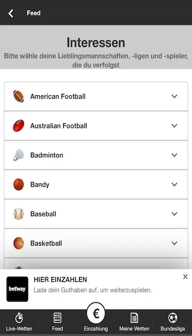Expand the Australian Football chevron
Viewport: 192px width, 336px height.
click(174, 126)
